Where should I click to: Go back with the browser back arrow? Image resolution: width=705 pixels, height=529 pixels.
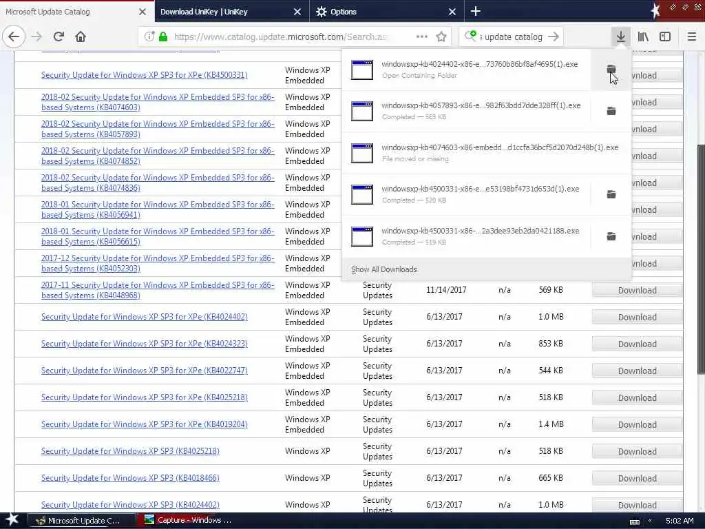[14, 37]
